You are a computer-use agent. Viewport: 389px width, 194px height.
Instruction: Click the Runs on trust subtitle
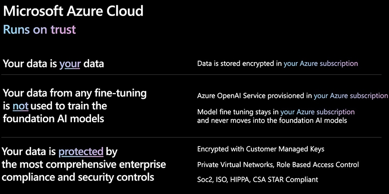point(39,30)
